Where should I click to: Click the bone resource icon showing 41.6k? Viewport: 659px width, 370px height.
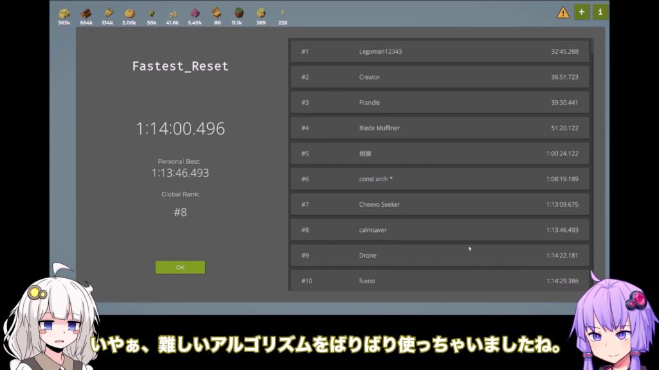point(172,13)
